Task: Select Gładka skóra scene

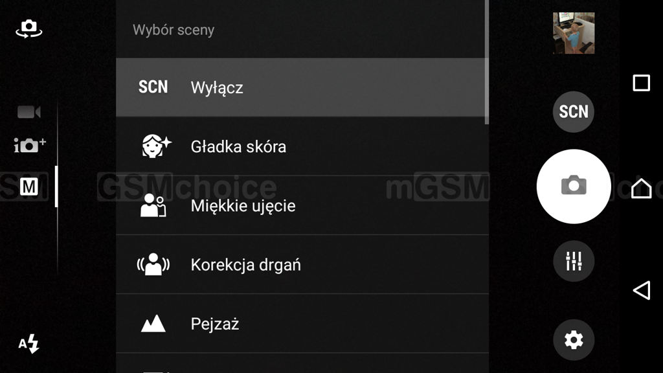Action: coord(302,146)
